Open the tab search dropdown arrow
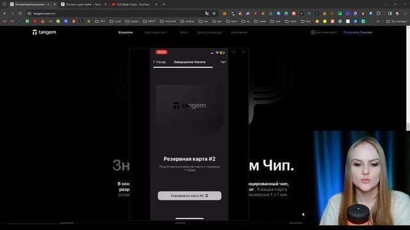410x230 pixels. pyautogui.click(x=4, y=4)
